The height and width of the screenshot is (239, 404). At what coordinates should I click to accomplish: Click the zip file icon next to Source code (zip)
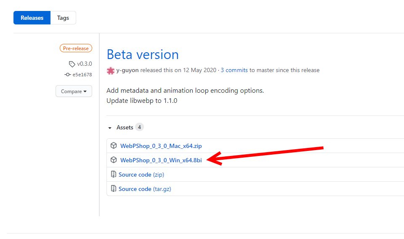click(113, 174)
